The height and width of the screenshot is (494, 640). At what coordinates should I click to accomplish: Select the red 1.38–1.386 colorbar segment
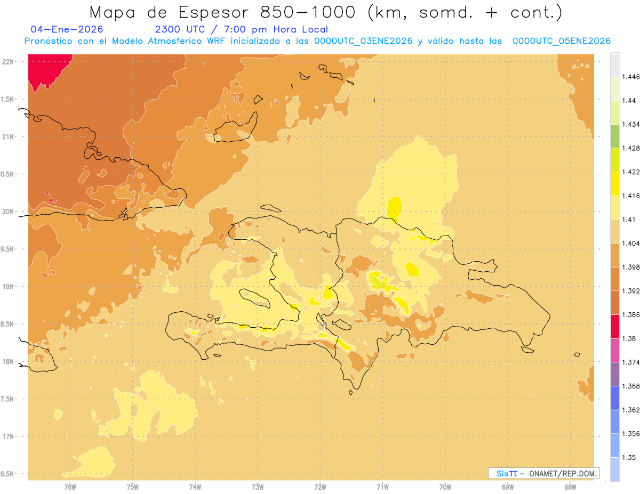615,326
